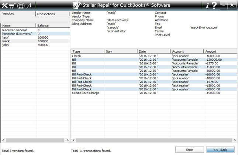The image size is (238, 155).
Task: Select vendor 'jack' in list
Action: tap(35, 38)
